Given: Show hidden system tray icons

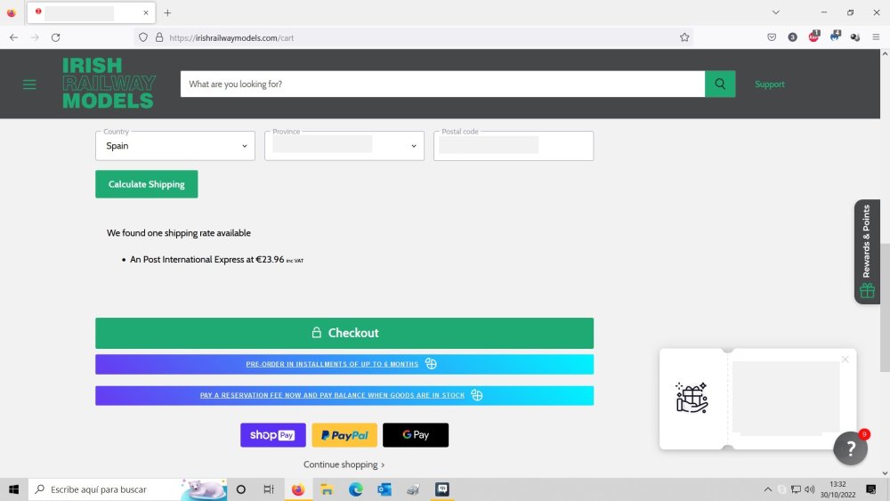Looking at the screenshot, I should pyautogui.click(x=767, y=489).
